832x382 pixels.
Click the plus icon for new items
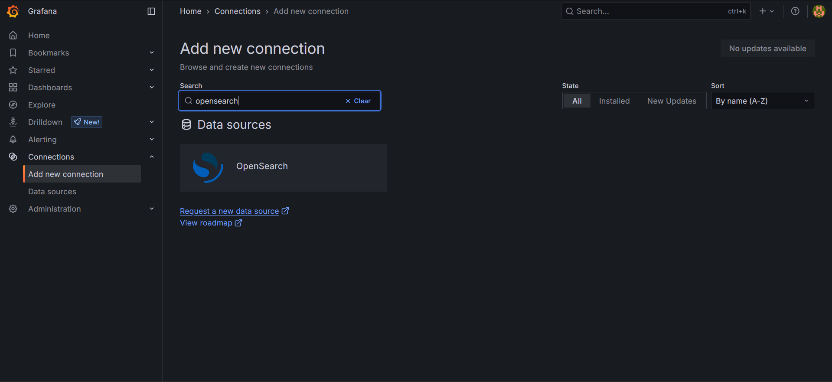[763, 11]
